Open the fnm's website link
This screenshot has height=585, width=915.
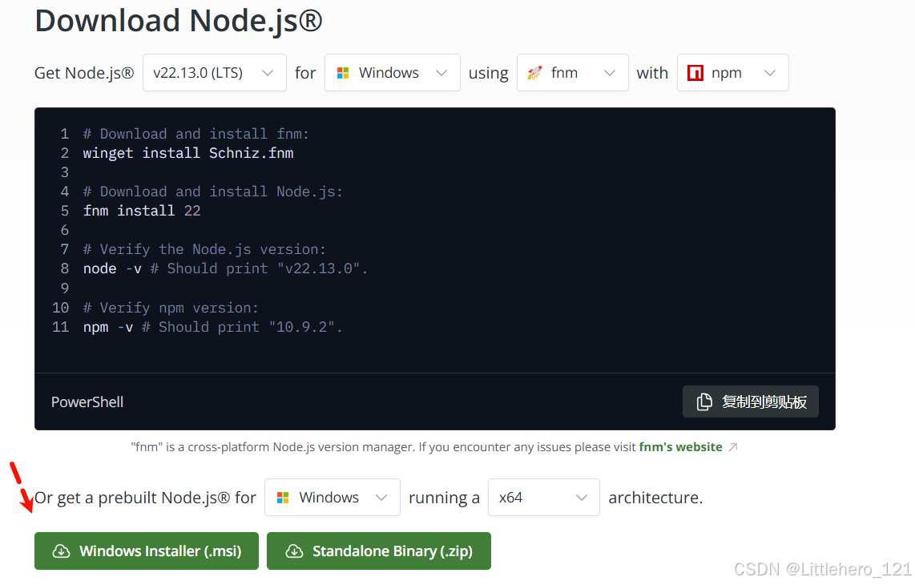tap(680, 446)
